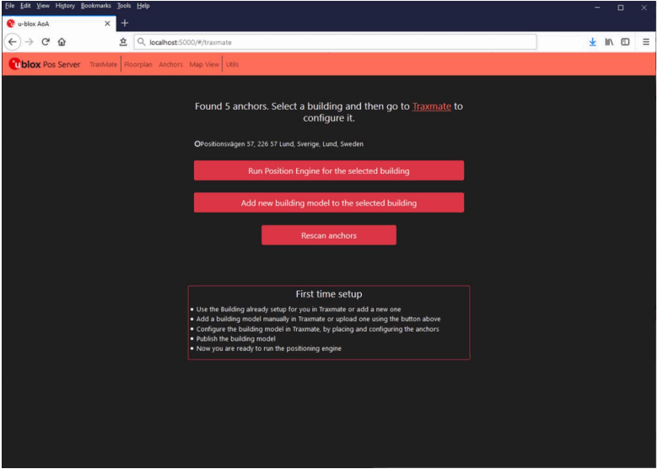Follow the Traxmate hyperlink in the heading

coord(431,106)
